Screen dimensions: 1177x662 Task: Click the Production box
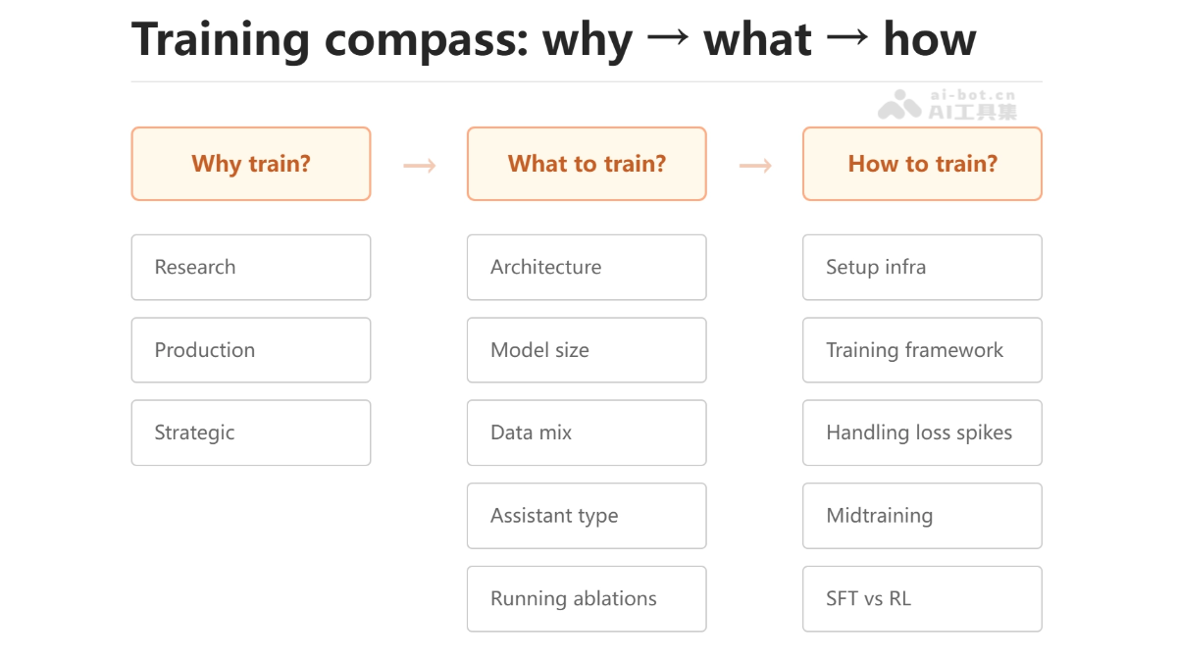(251, 350)
